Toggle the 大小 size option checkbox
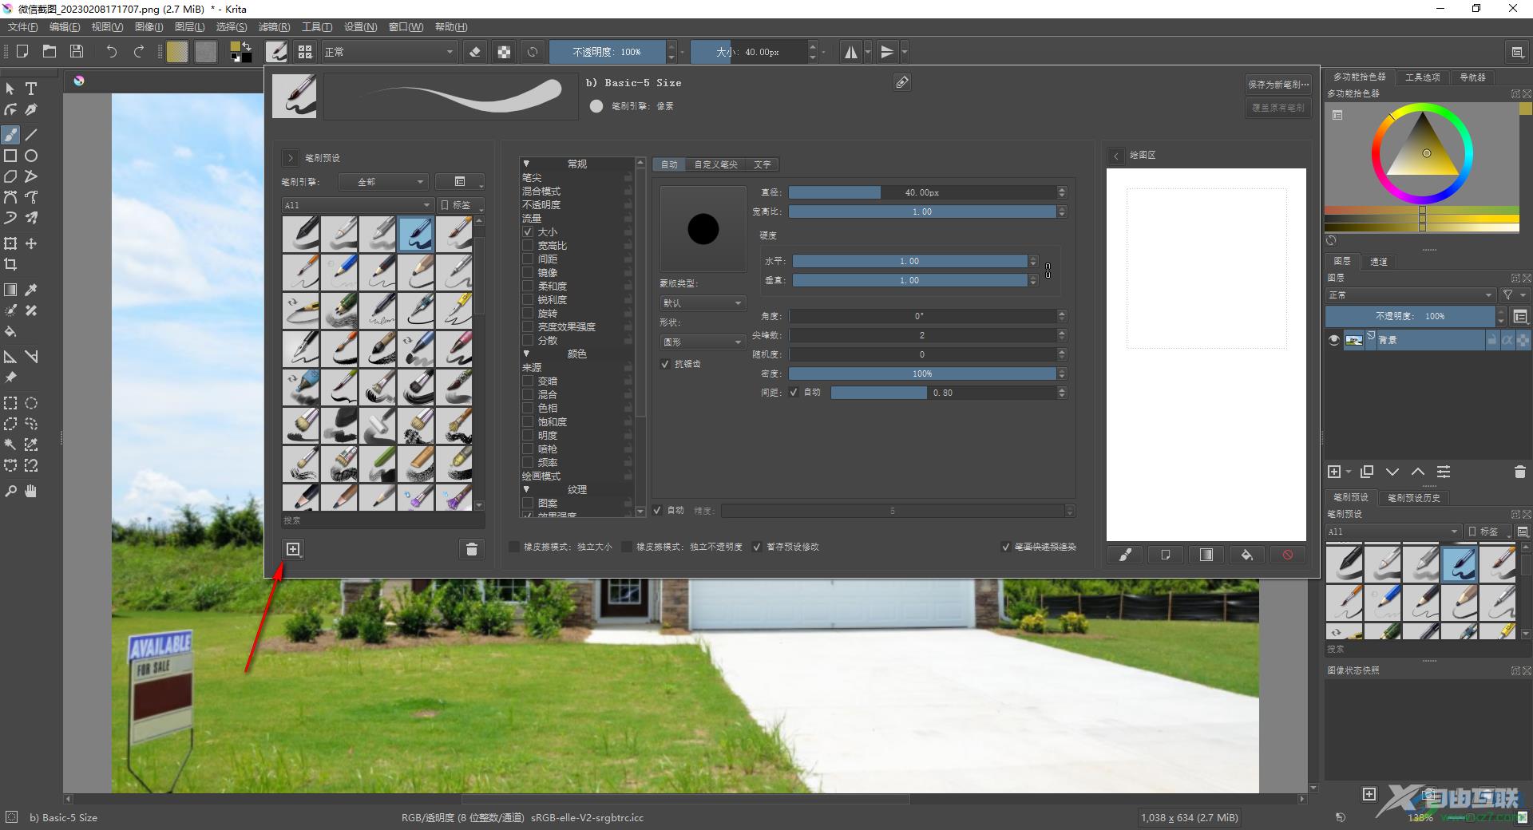Viewport: 1533px width, 830px height. point(528,232)
